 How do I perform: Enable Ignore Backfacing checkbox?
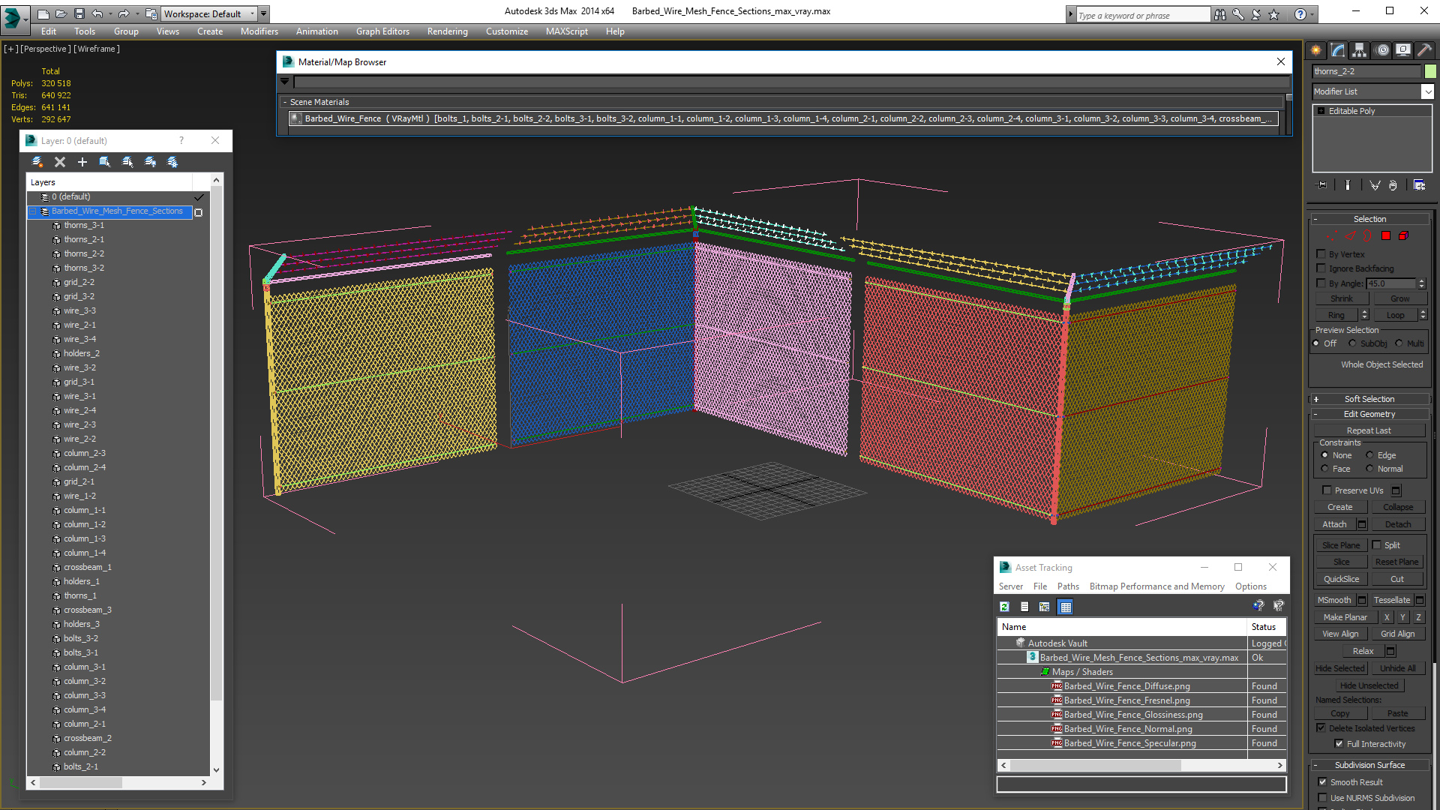1321,268
